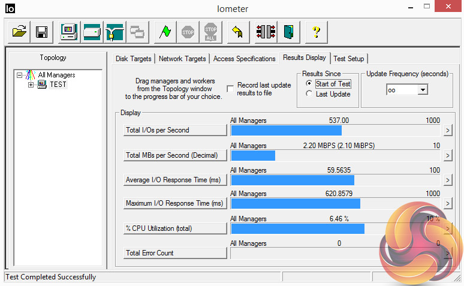This screenshot has width=464, height=286.
Task: Click the Total I/Os per Second progress bar
Action: click(335, 131)
